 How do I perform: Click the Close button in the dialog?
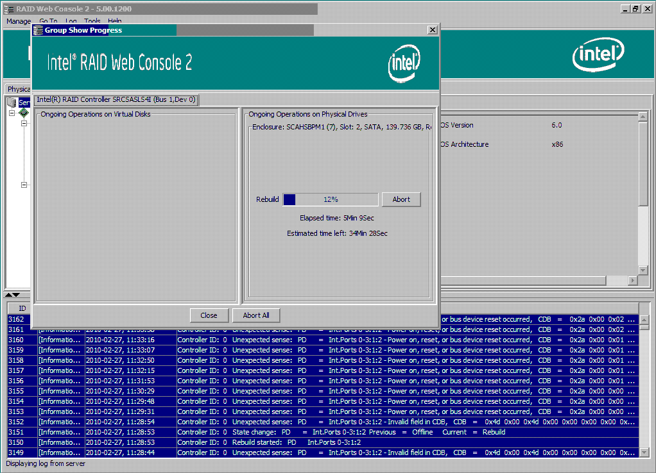point(209,315)
